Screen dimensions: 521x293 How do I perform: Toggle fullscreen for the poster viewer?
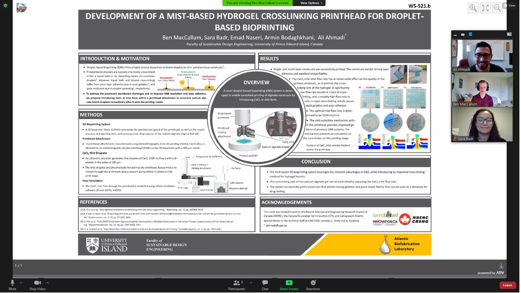pos(485,8)
